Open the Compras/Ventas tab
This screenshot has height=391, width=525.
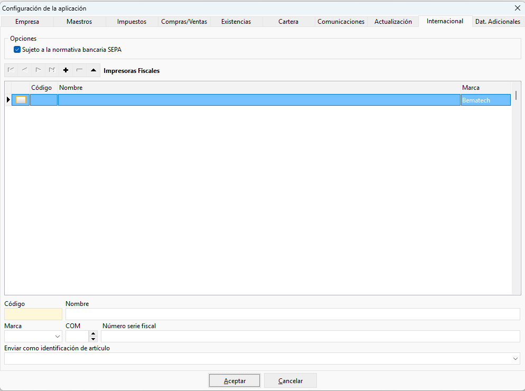click(184, 22)
